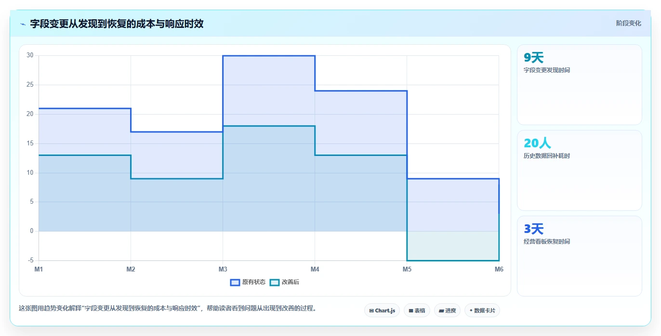
Task: Click the 20 y-axis tick label
Action: point(30,114)
